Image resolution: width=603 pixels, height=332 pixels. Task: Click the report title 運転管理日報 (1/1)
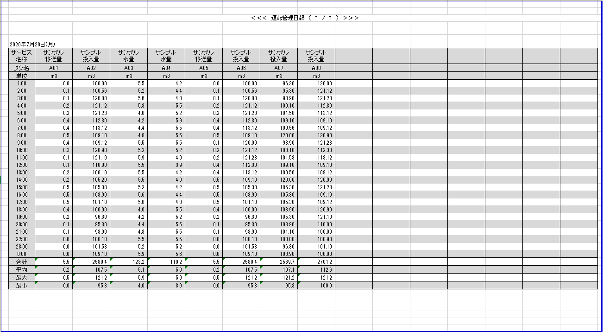click(x=305, y=18)
